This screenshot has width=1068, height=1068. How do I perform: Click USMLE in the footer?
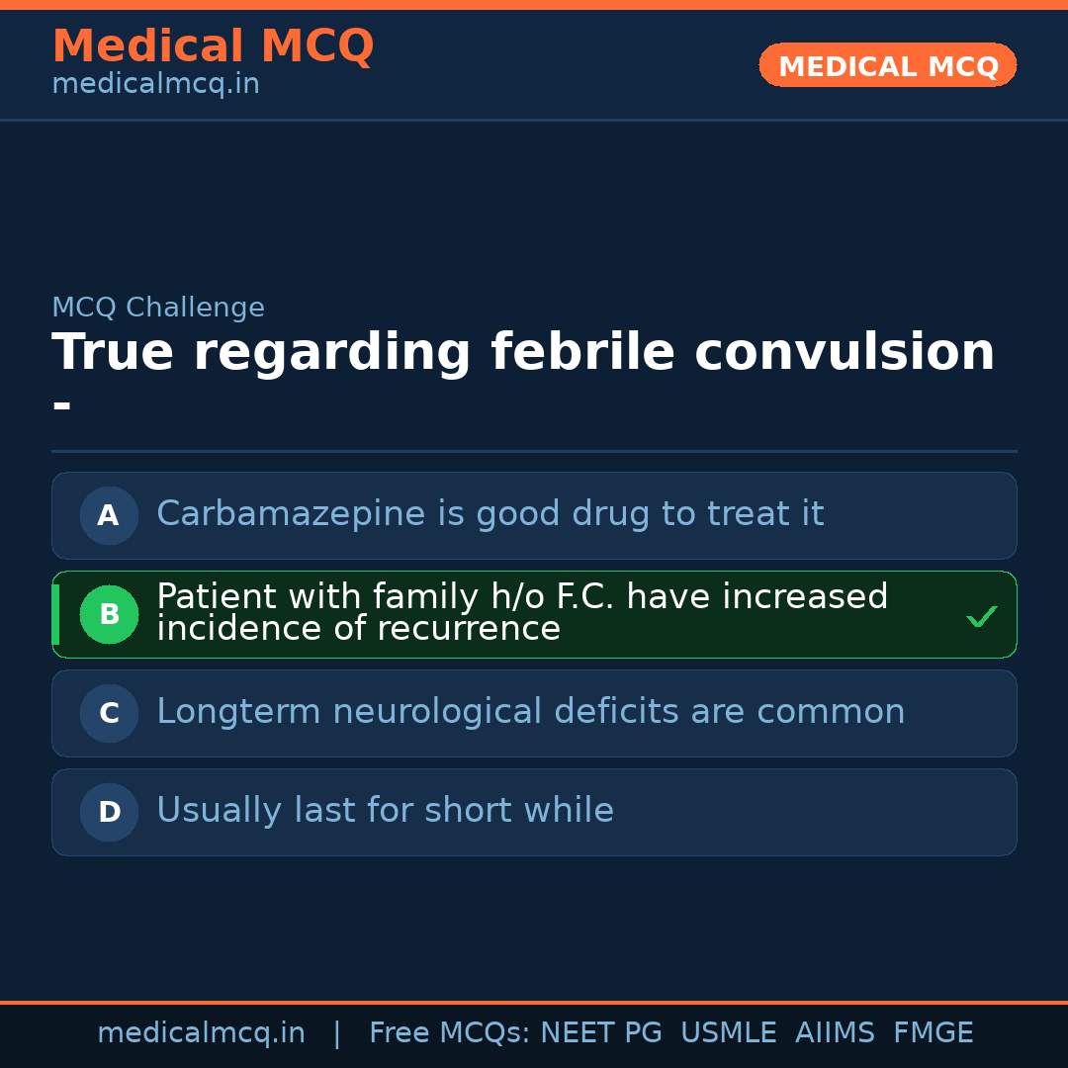[x=728, y=1033]
